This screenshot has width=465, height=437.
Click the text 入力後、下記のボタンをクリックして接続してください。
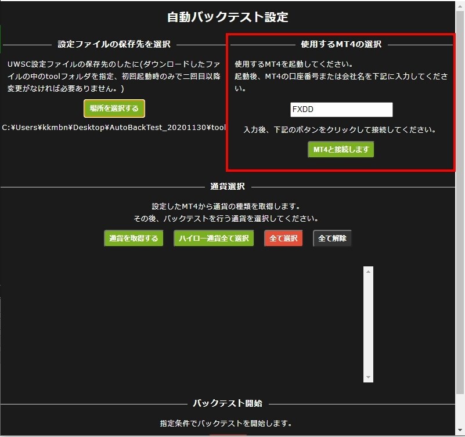(340, 130)
